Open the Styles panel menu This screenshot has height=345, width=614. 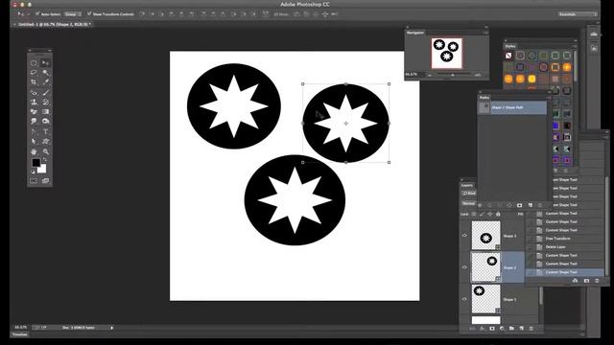click(574, 46)
